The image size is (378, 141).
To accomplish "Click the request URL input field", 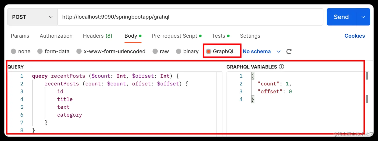I will coord(190,17).
